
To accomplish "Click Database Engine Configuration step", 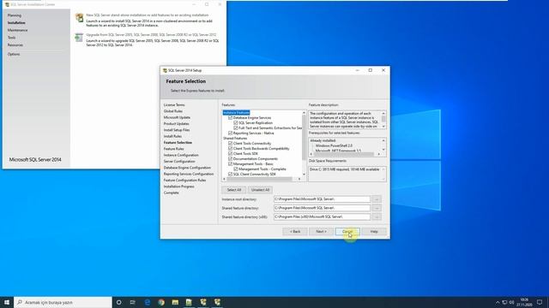I will pyautogui.click(x=187, y=168).
